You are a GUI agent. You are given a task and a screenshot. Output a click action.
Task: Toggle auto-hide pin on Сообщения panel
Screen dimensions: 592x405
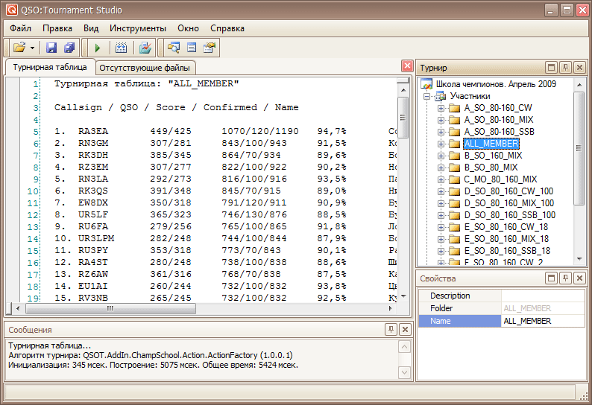coord(391,329)
